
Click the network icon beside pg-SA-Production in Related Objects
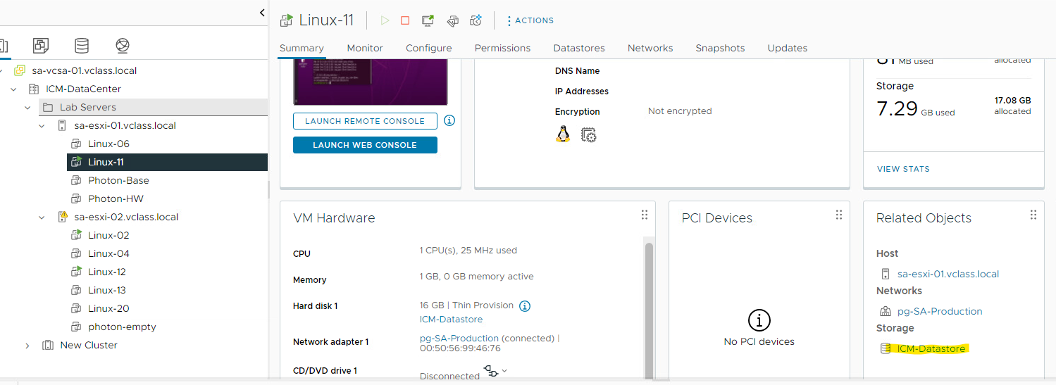pyautogui.click(x=886, y=311)
